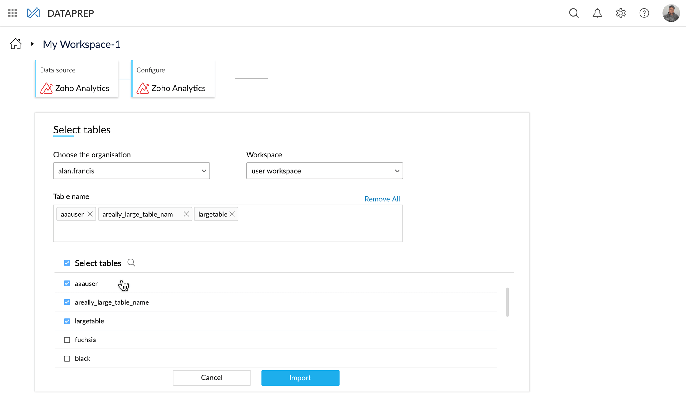
Task: Click the Cancel button
Action: click(212, 378)
